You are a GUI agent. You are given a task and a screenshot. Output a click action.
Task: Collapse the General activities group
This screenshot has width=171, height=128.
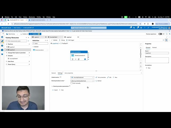pos(33,47)
